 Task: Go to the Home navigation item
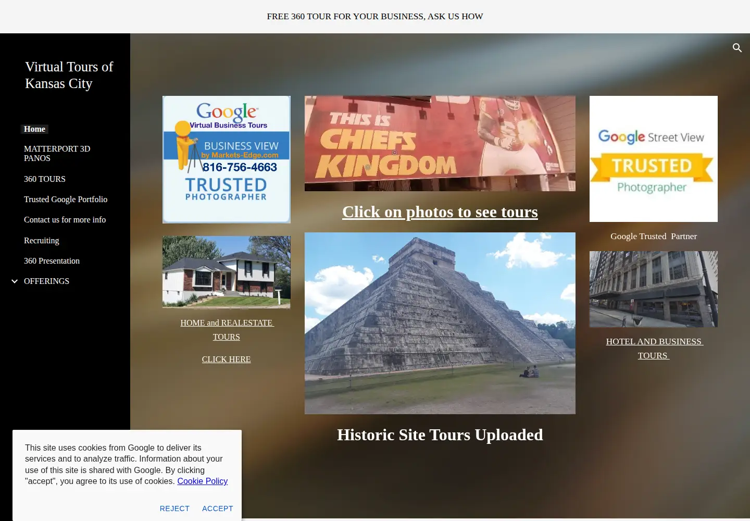(34, 129)
